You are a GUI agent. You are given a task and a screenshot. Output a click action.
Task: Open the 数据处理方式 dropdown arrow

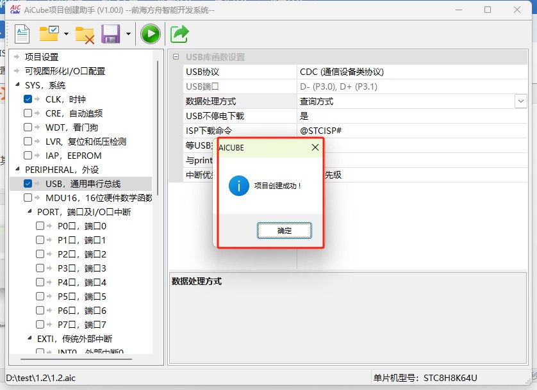[x=520, y=101]
